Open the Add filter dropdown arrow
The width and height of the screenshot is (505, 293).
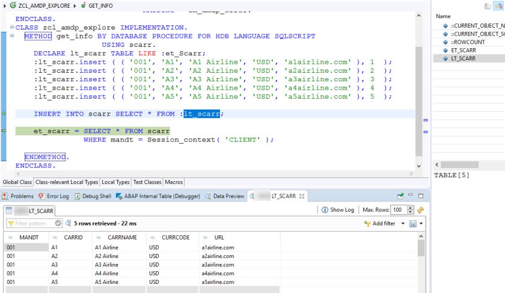[403, 224]
